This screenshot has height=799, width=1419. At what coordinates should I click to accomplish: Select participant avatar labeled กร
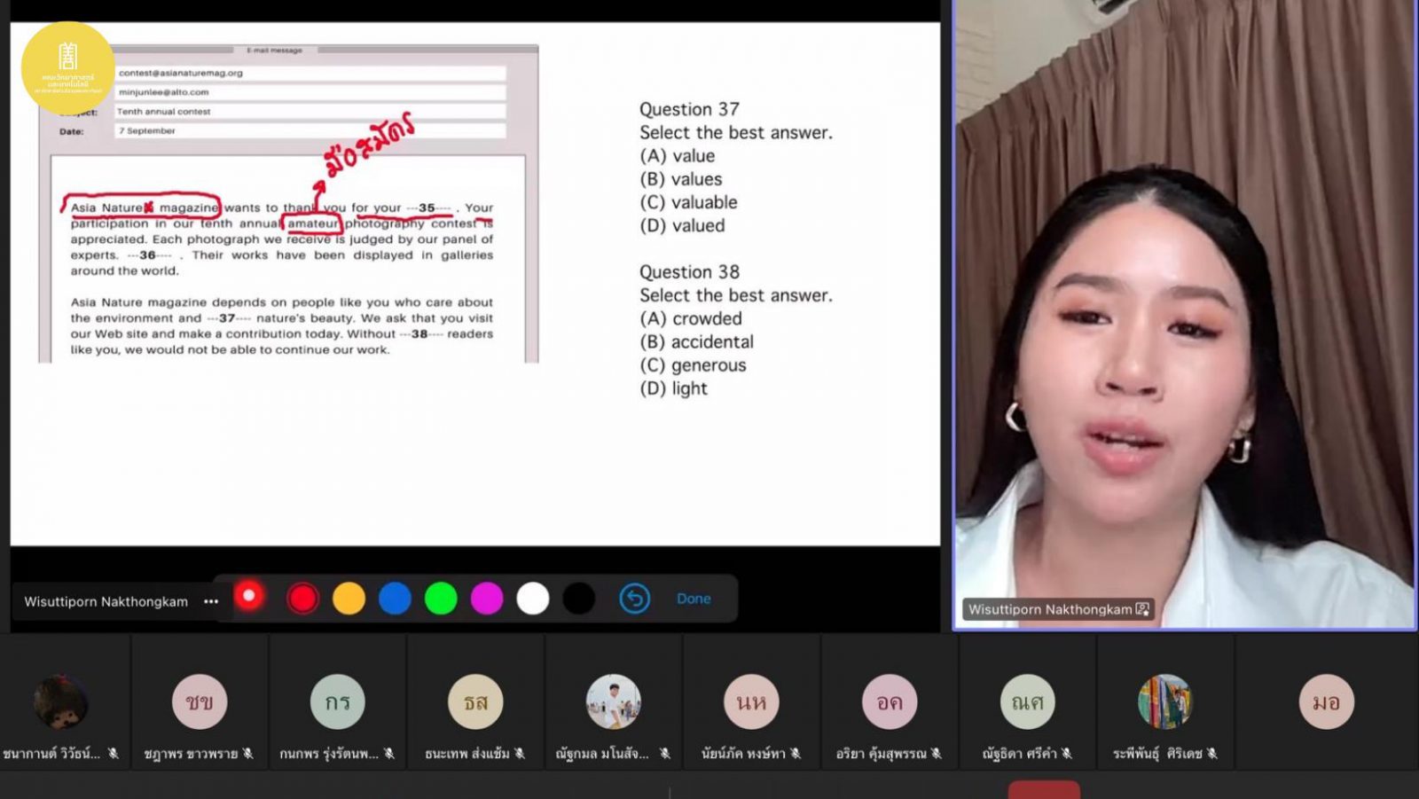(338, 701)
